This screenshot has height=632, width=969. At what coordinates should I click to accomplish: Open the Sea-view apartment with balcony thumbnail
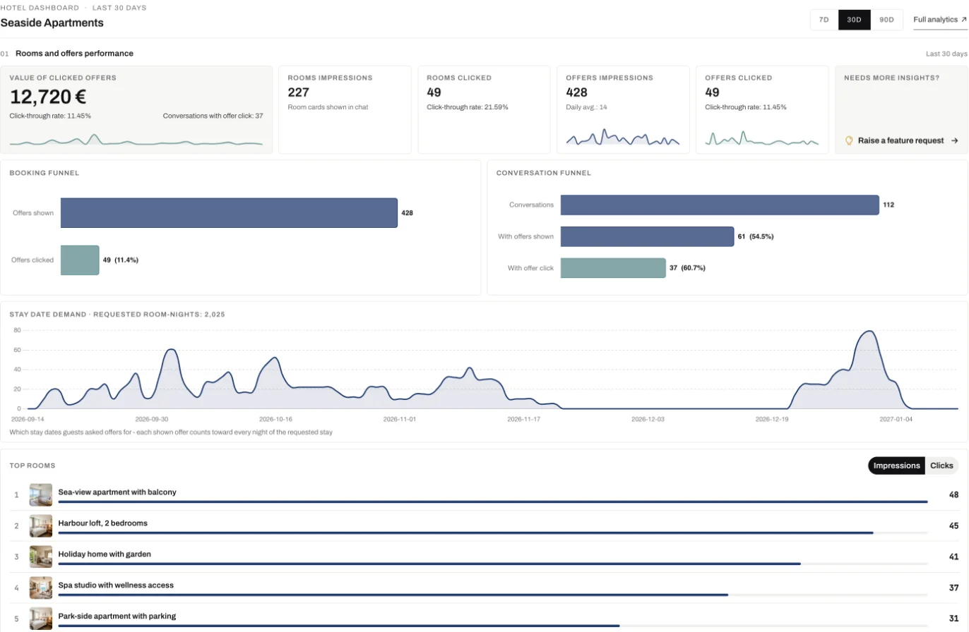point(41,494)
